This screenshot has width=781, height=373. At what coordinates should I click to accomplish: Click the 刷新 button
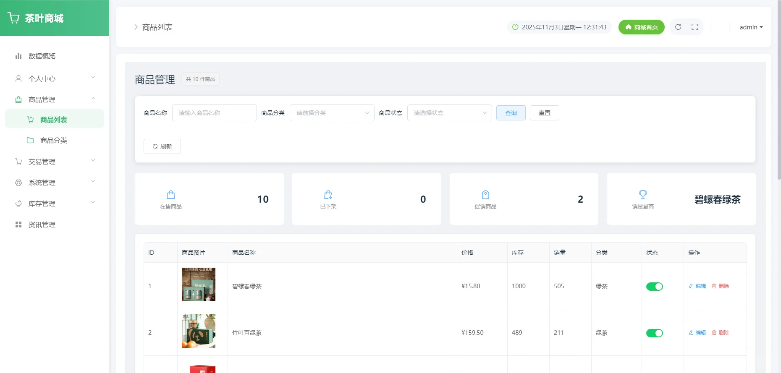[162, 146]
